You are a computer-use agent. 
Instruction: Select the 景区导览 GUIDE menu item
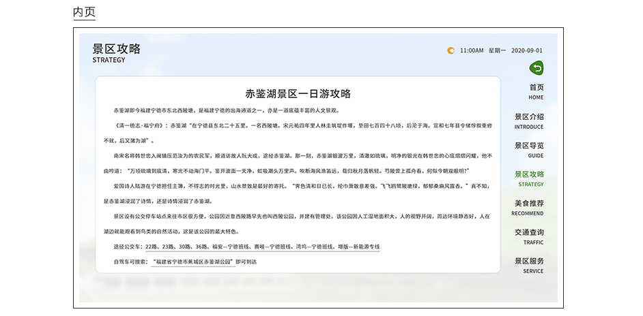coord(529,149)
